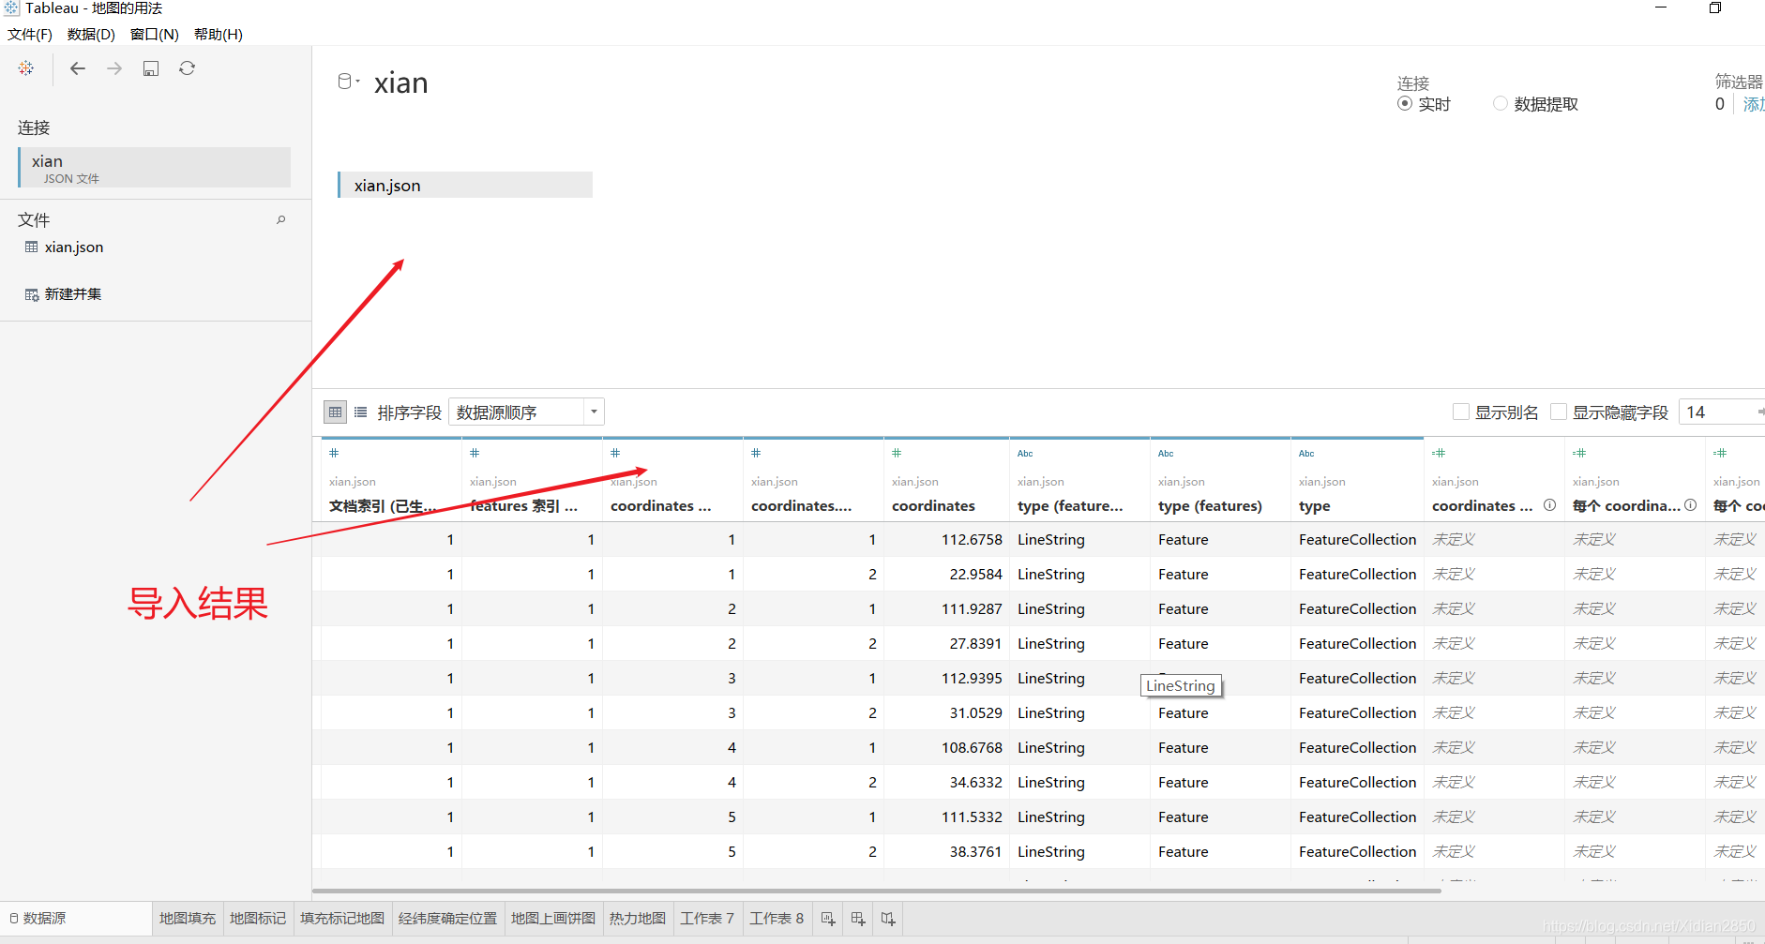The height and width of the screenshot is (944, 1765).
Task: Click cell value 38.3761
Action: point(975,852)
